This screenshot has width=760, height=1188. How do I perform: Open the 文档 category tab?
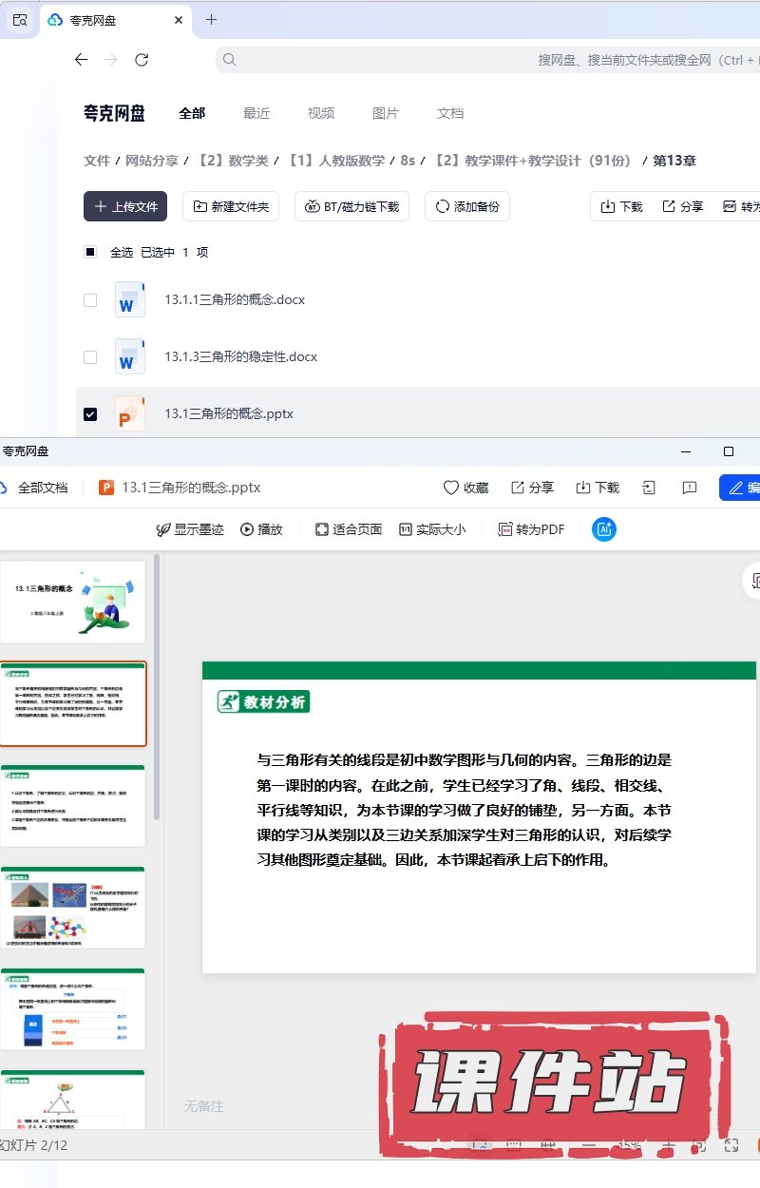tap(449, 113)
